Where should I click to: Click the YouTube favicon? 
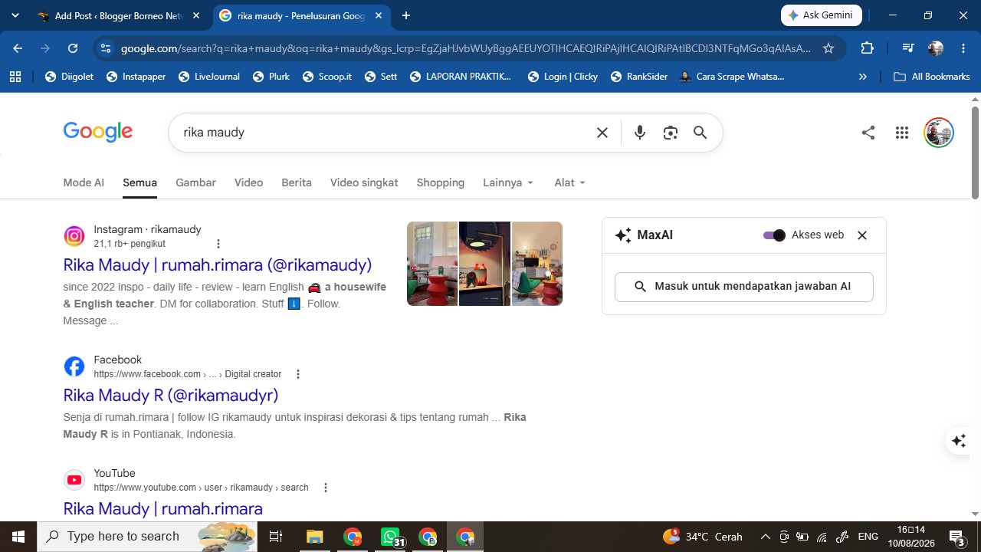point(74,480)
